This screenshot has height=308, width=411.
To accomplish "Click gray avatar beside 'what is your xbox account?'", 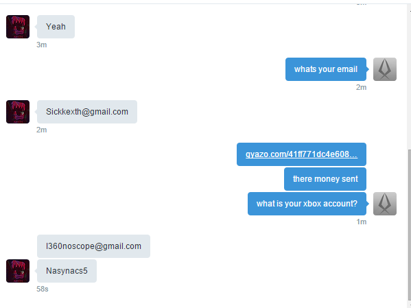I will coord(385,204).
